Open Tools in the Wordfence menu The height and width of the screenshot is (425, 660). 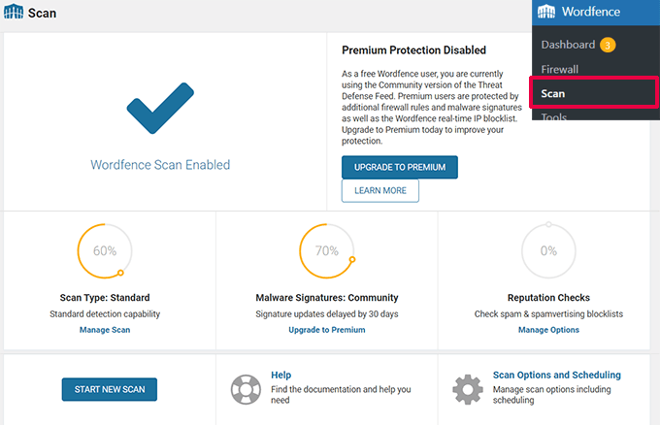click(554, 116)
